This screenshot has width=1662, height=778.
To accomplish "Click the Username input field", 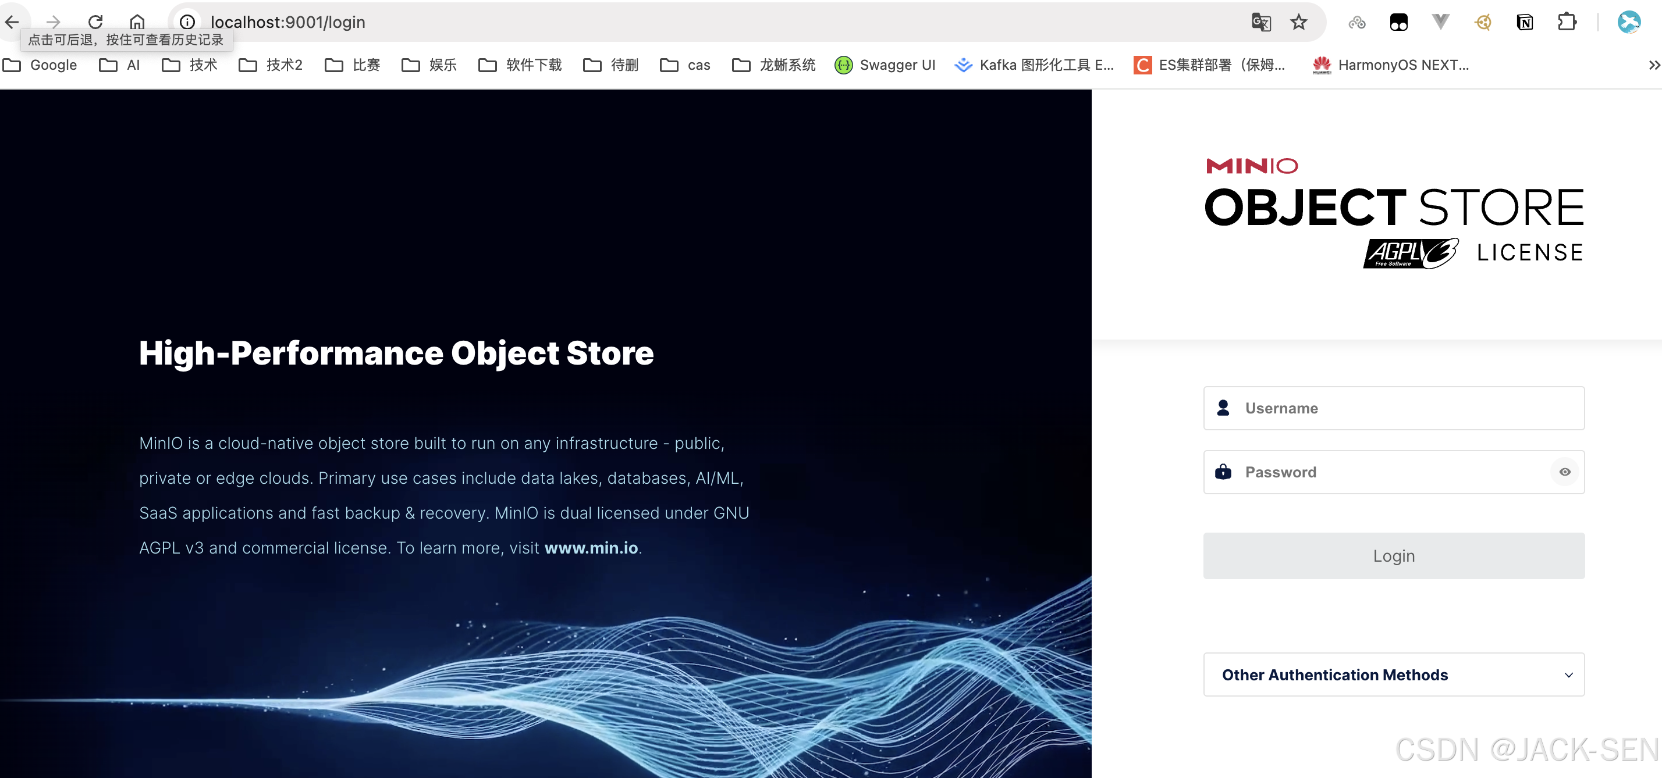I will click(1394, 408).
